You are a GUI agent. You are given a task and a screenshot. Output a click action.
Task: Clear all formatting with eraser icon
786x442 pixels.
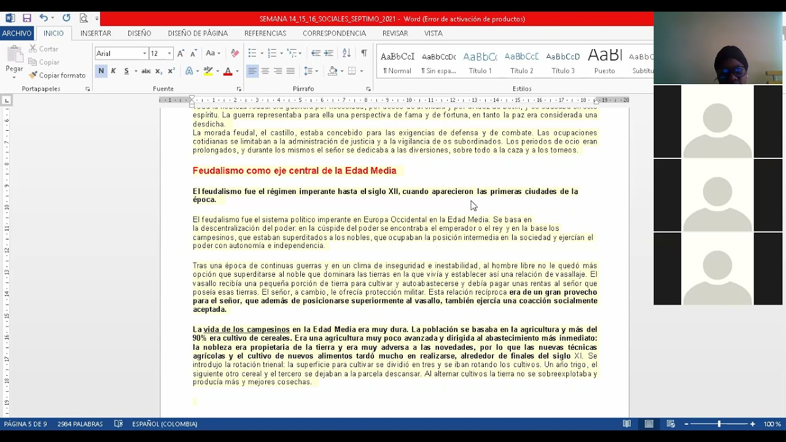point(235,53)
